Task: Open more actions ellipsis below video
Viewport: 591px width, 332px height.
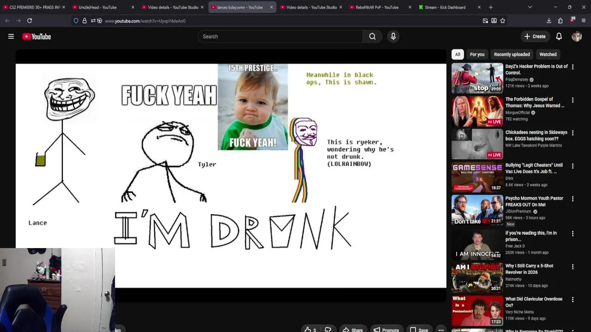Action: pos(441,330)
